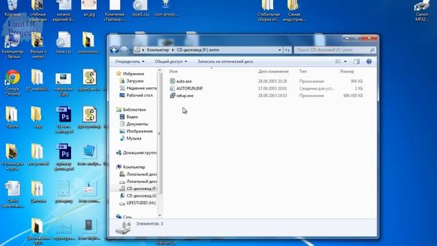437x246 pixels.
Task: Click inside the Explorer search field
Action: [x=332, y=50]
